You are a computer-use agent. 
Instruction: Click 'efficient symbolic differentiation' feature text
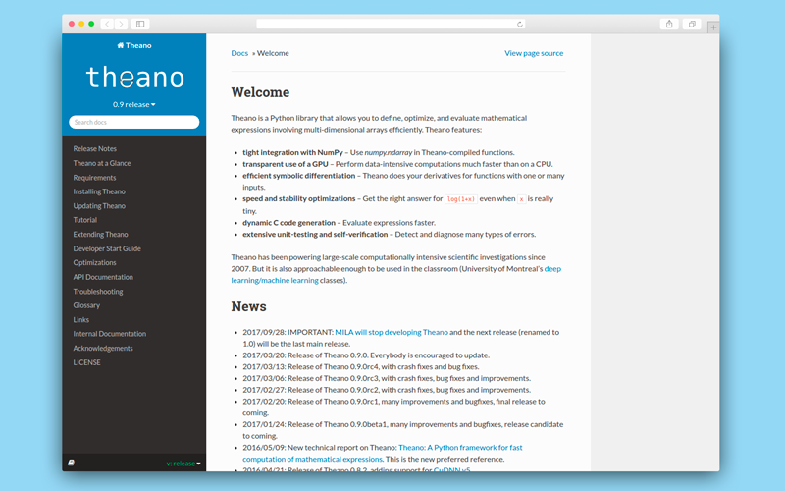tap(299, 176)
